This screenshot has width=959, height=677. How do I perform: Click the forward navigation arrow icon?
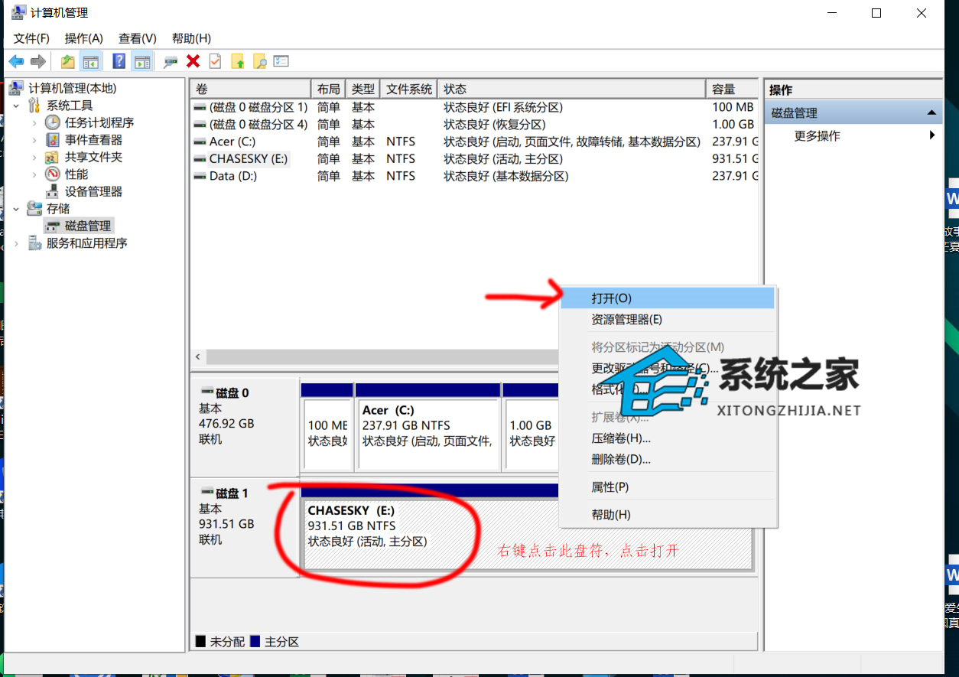[36, 61]
